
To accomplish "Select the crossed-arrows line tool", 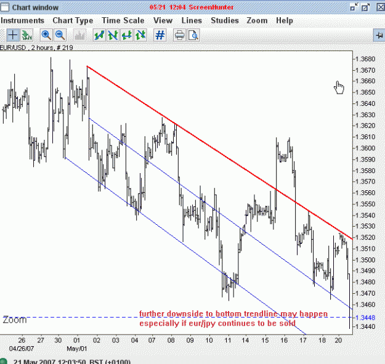I will click(x=140, y=35).
